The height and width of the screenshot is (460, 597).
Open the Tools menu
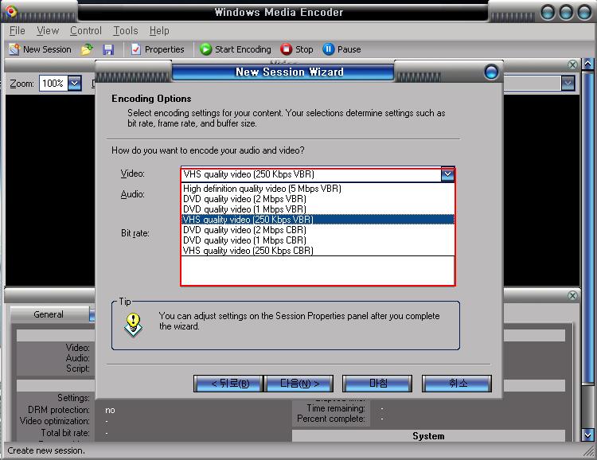[x=125, y=30]
